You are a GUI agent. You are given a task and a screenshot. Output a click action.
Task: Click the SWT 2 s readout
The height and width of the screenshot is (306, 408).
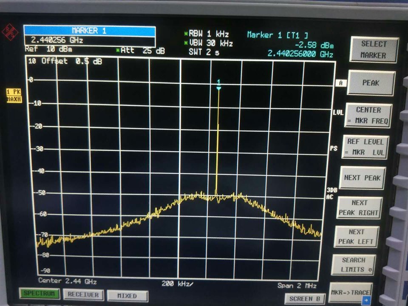click(x=204, y=52)
